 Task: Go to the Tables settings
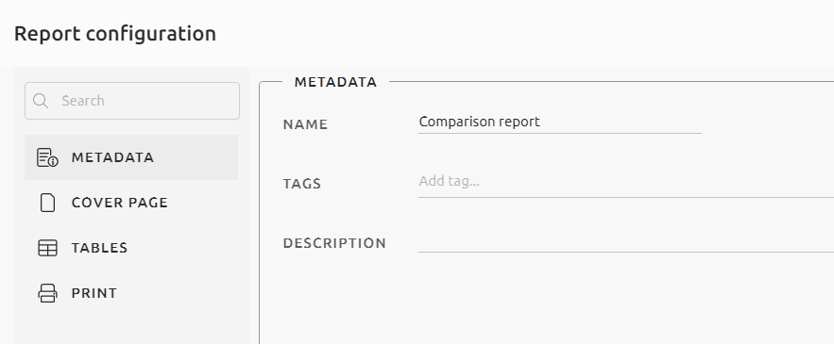click(131, 248)
